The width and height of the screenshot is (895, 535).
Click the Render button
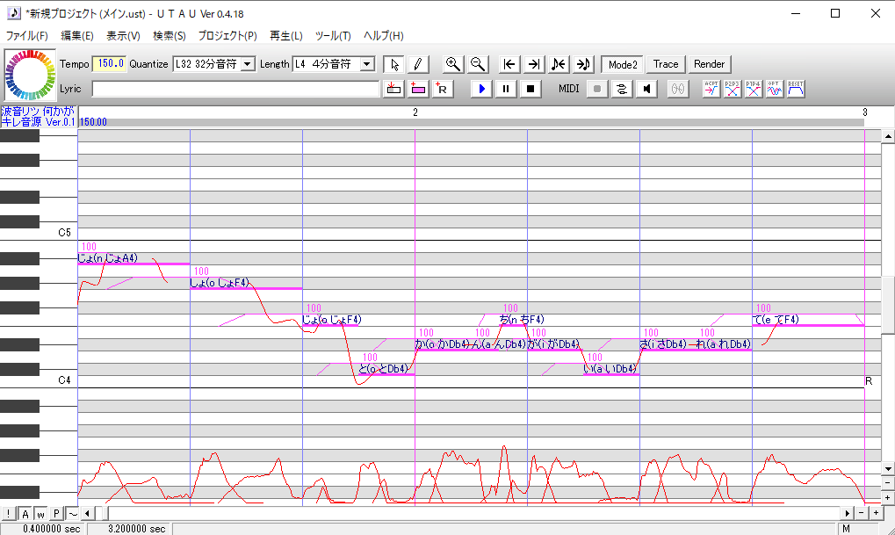click(x=710, y=64)
